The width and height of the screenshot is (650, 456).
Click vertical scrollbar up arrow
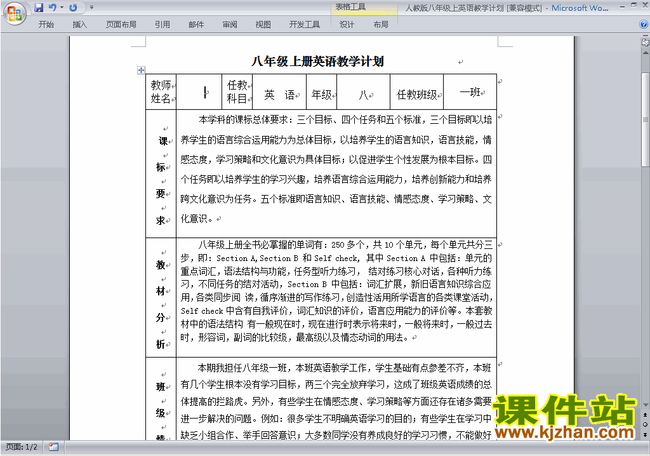646,53
